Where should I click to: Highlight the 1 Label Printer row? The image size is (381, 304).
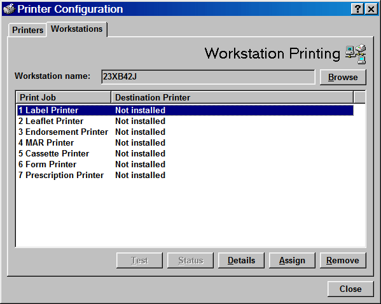[185, 110]
